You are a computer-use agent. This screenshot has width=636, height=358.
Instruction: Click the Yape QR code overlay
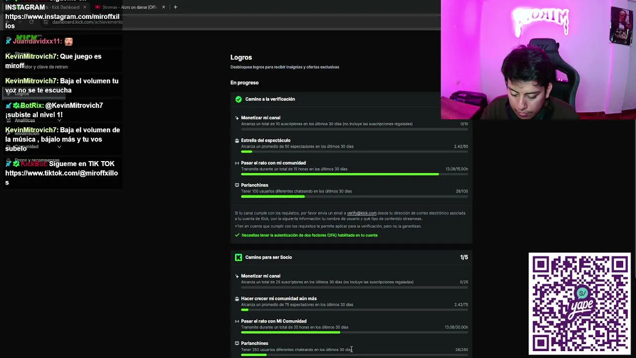[x=580, y=303]
